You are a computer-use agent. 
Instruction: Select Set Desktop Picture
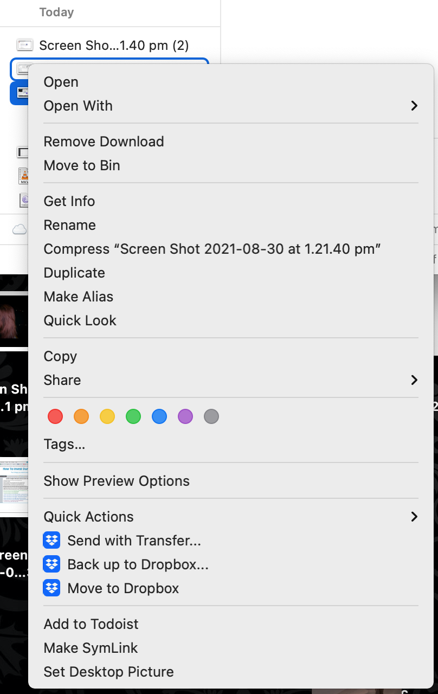[109, 672]
